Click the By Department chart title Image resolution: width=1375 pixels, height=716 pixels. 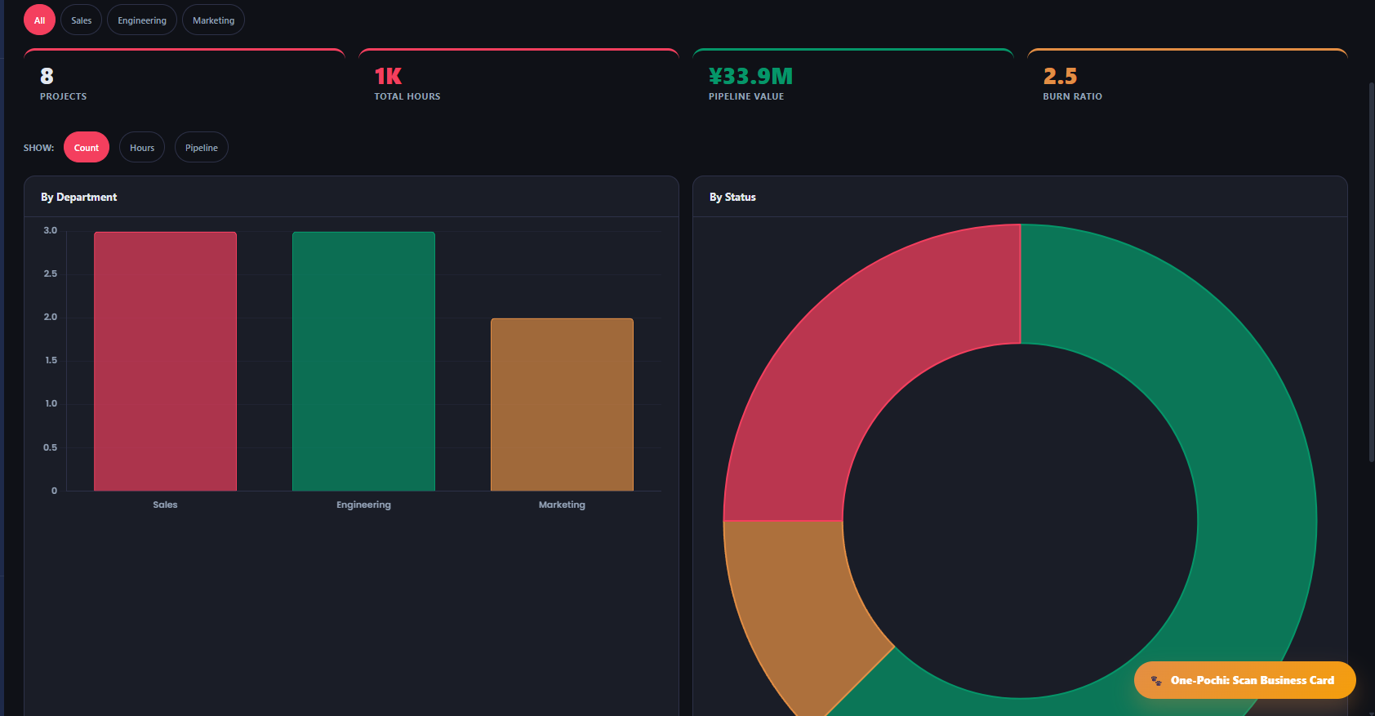[x=78, y=197]
